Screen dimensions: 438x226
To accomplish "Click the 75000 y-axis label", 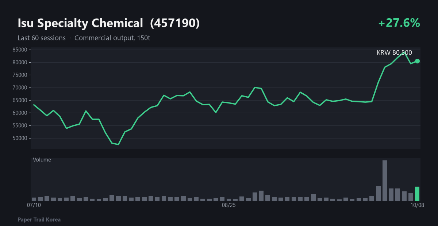I will click(x=20, y=75).
